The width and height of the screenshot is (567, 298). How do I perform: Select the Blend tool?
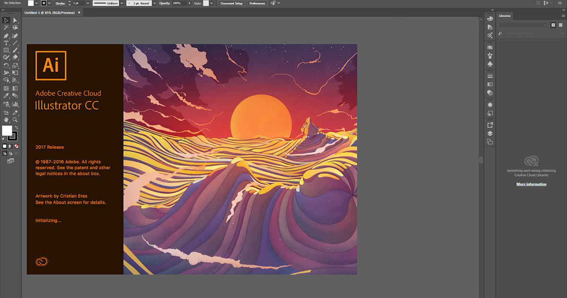(15, 96)
